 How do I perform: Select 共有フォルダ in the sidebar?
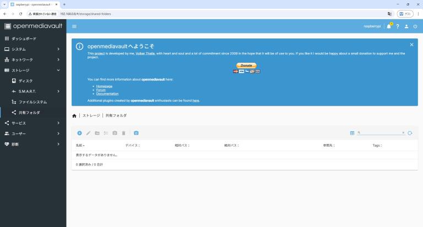33,112
